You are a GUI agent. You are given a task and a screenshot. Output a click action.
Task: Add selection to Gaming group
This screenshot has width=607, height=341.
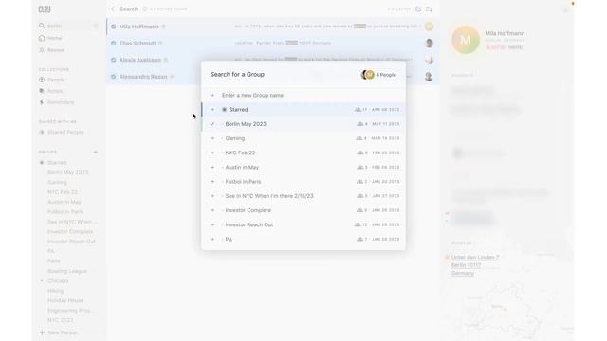pyautogui.click(x=212, y=138)
